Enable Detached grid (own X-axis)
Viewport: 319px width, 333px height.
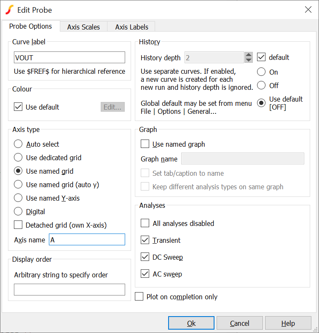(18, 225)
